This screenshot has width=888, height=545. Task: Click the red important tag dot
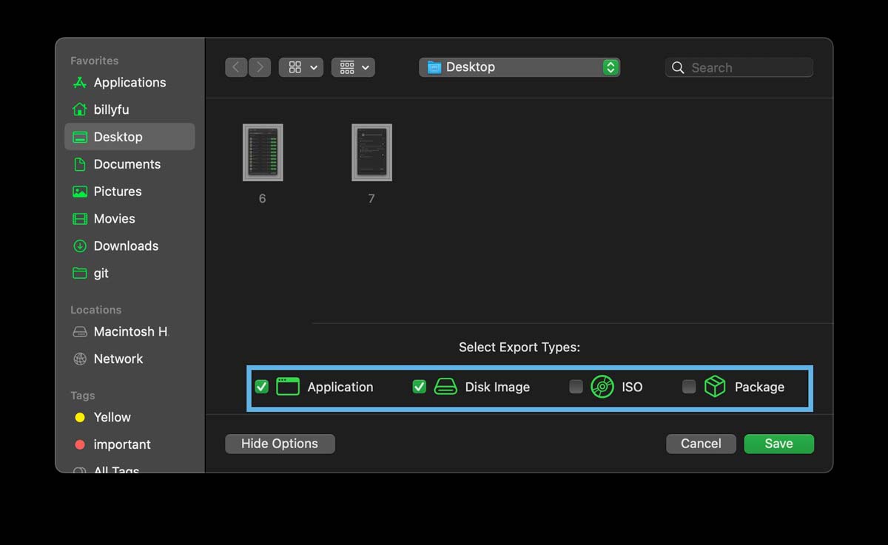[80, 444]
